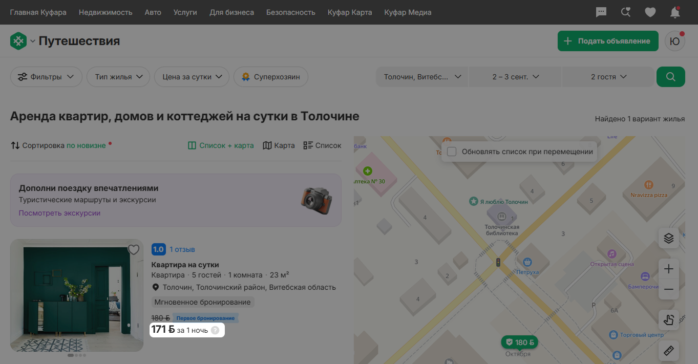
Task: Click the 180 Б price marker on map
Action: 519,342
